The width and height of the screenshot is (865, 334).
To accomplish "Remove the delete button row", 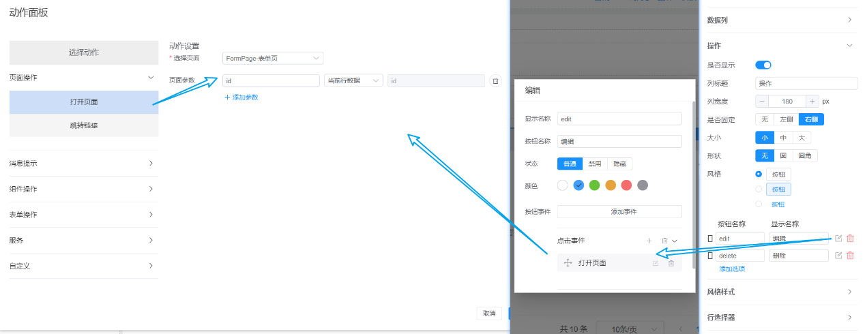I will (x=850, y=256).
